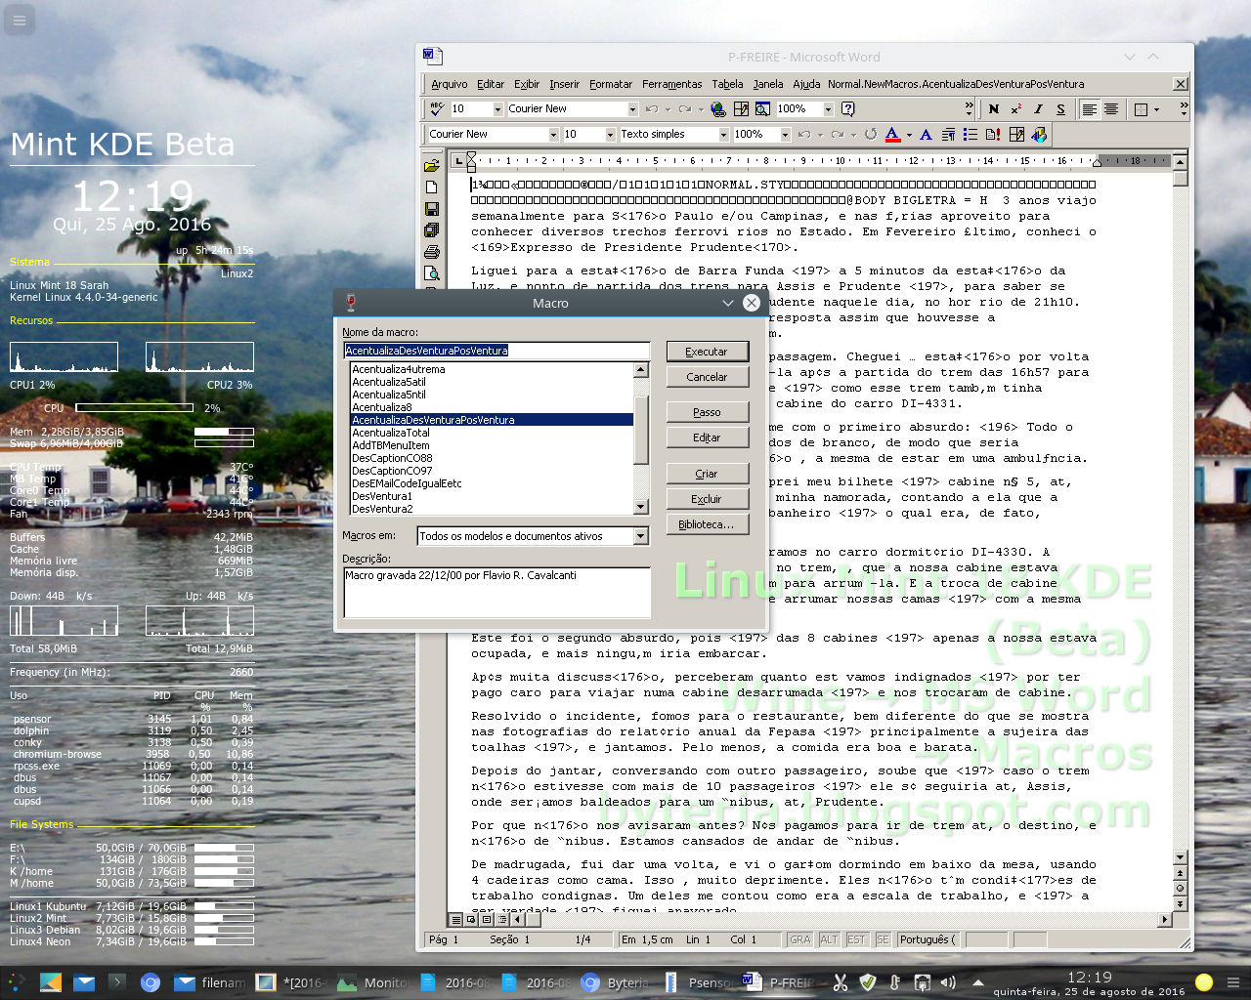Click the volume speaker icon in the system tray
Image resolution: width=1251 pixels, height=1000 pixels.
tap(948, 981)
